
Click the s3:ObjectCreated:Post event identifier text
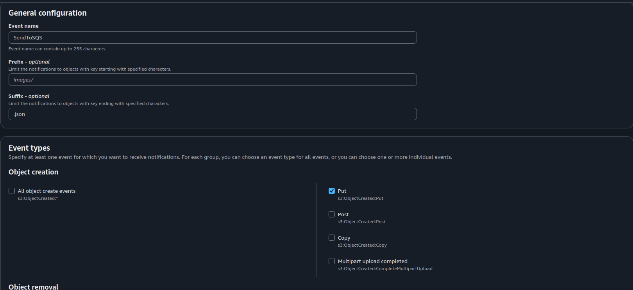[361, 222]
